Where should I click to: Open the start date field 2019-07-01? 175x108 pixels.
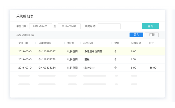point(41,26)
